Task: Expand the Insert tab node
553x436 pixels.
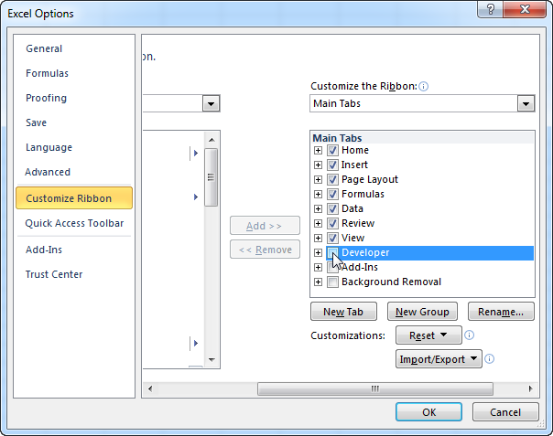Action: click(x=318, y=165)
